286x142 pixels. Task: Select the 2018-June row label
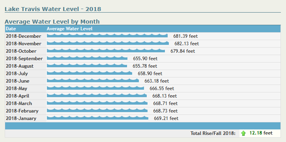[17, 81]
